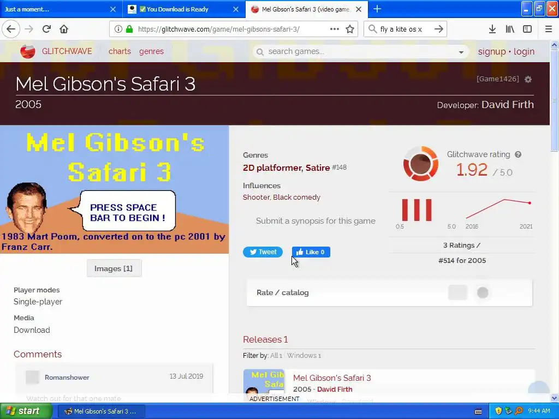
Task: Show site information via the info icon
Action: (118, 29)
